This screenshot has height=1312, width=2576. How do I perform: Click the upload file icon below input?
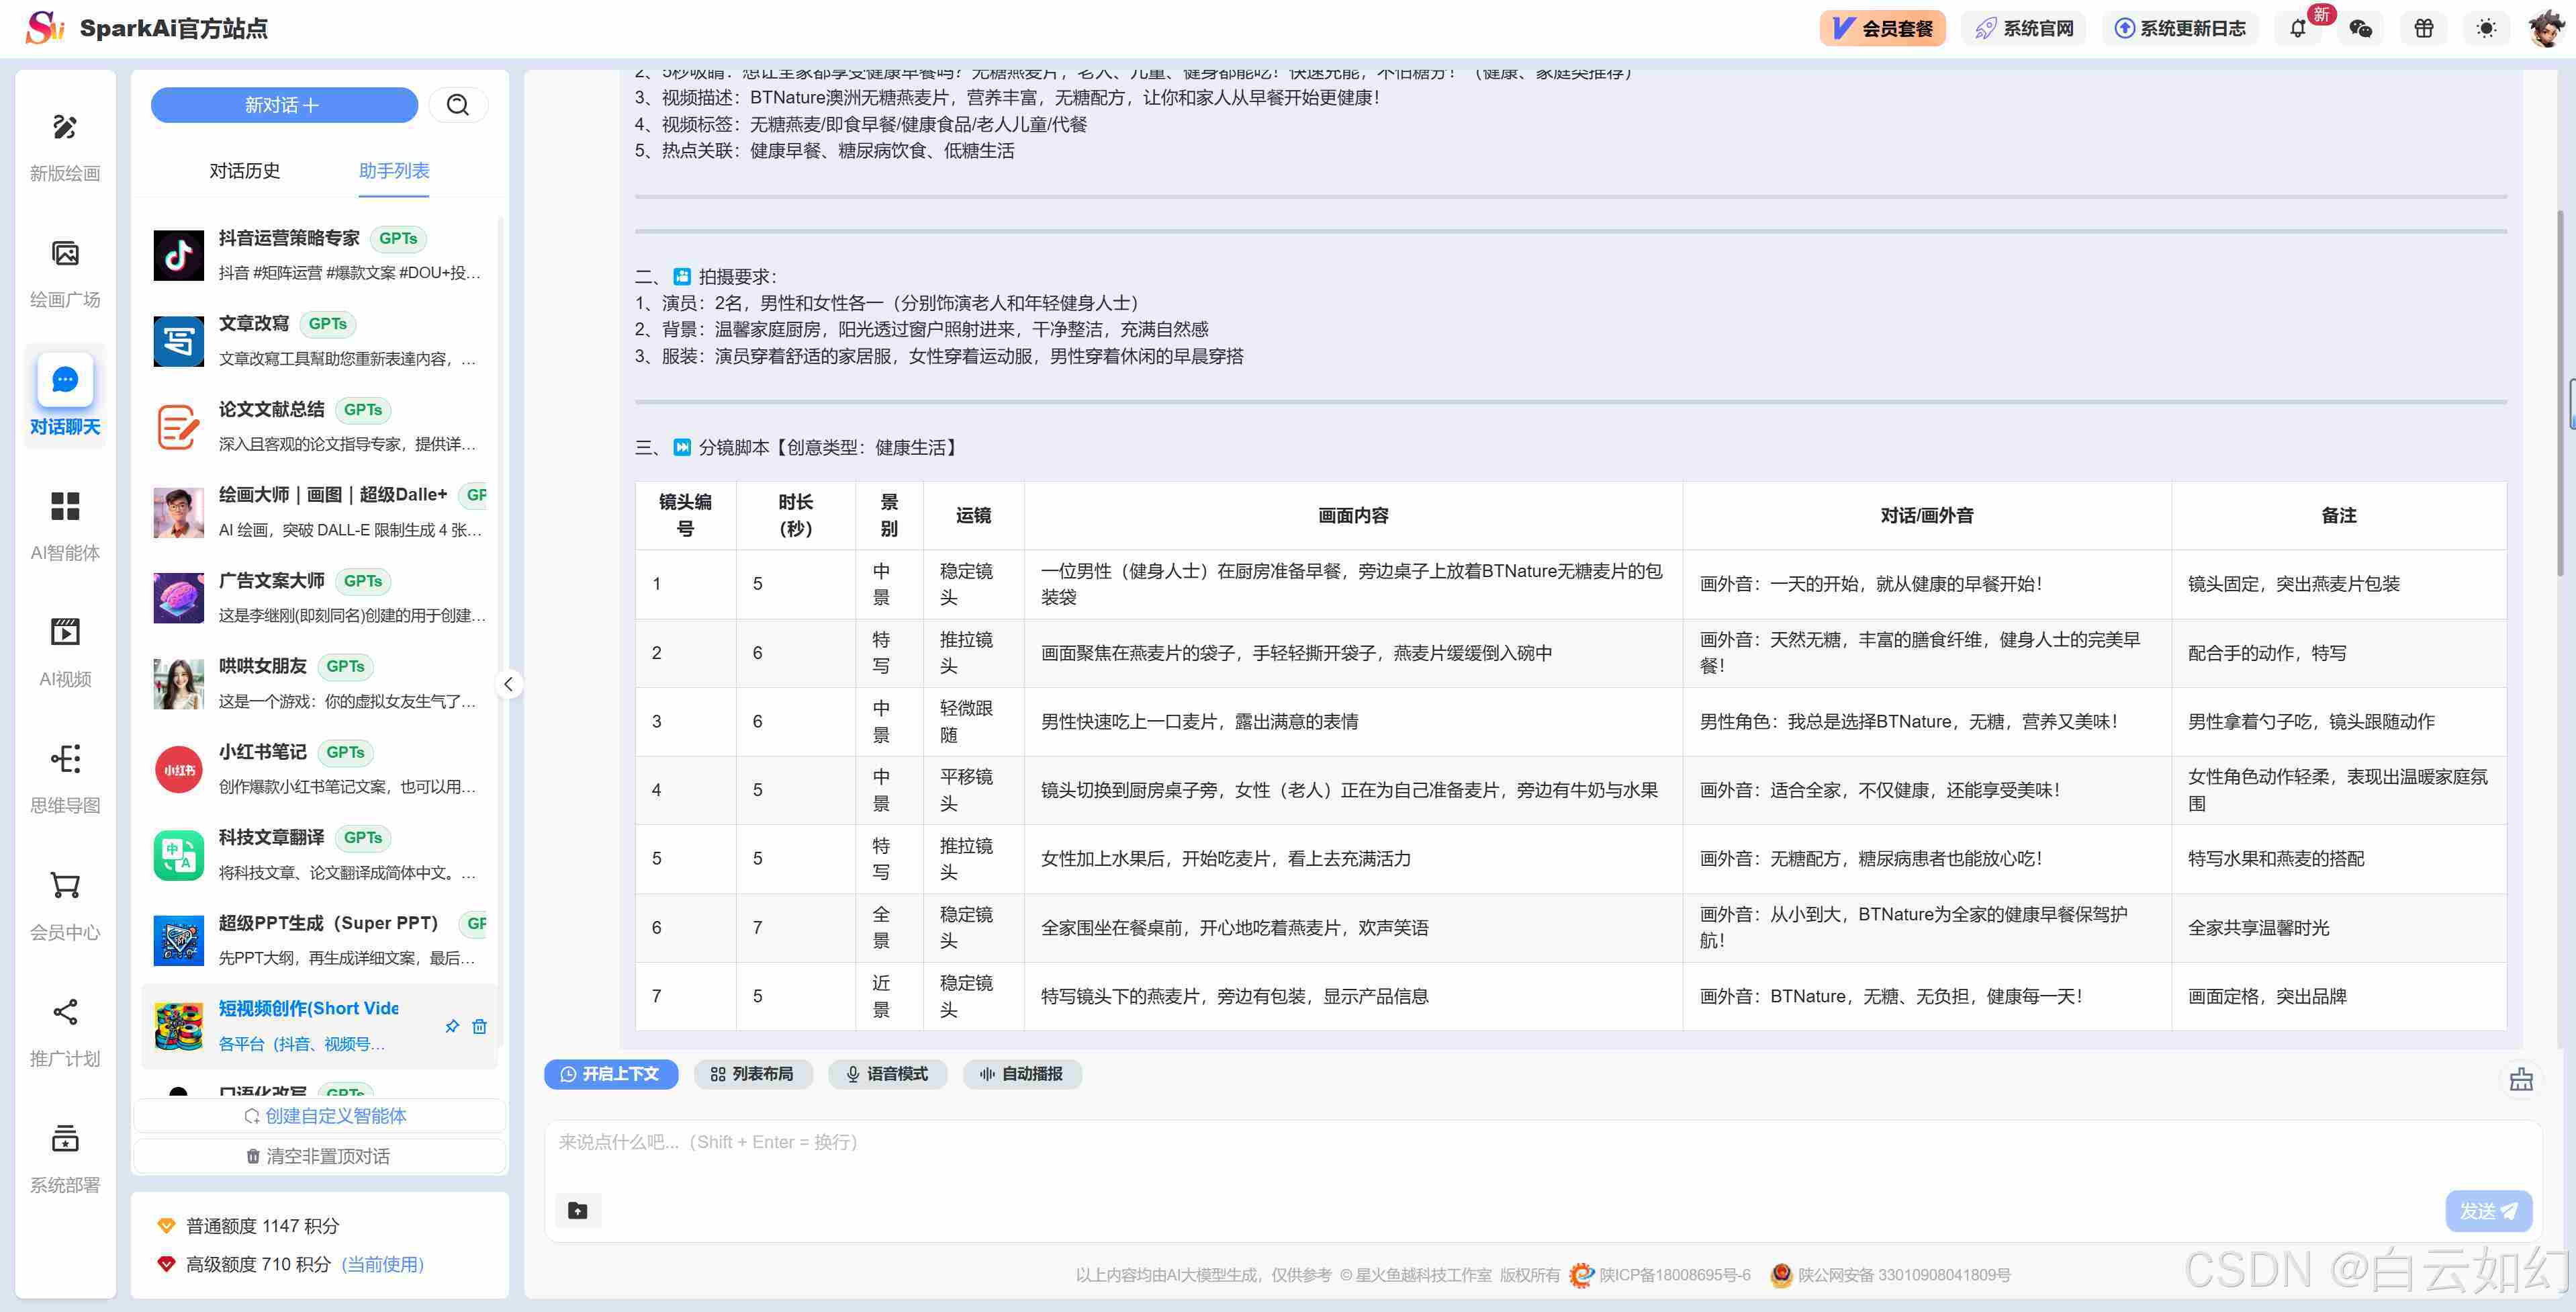[578, 1210]
